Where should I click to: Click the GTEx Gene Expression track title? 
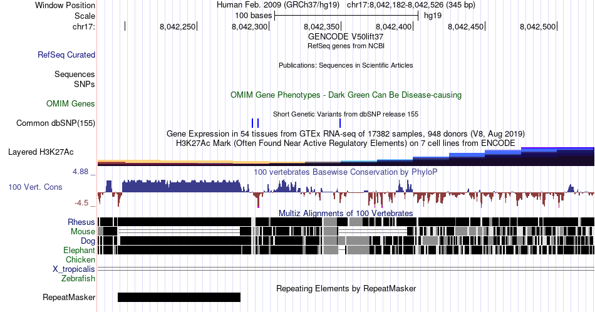pyautogui.click(x=346, y=133)
